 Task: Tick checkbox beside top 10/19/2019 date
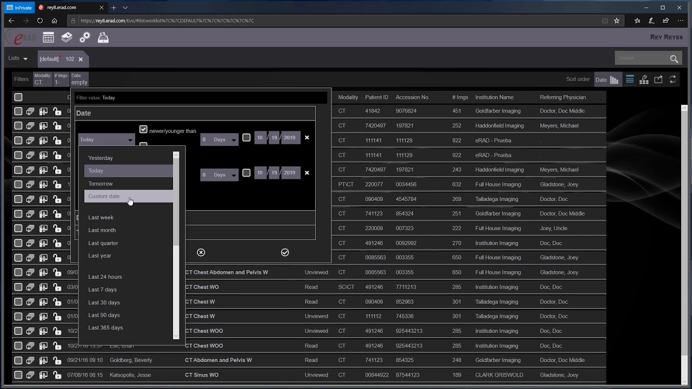[x=247, y=138]
